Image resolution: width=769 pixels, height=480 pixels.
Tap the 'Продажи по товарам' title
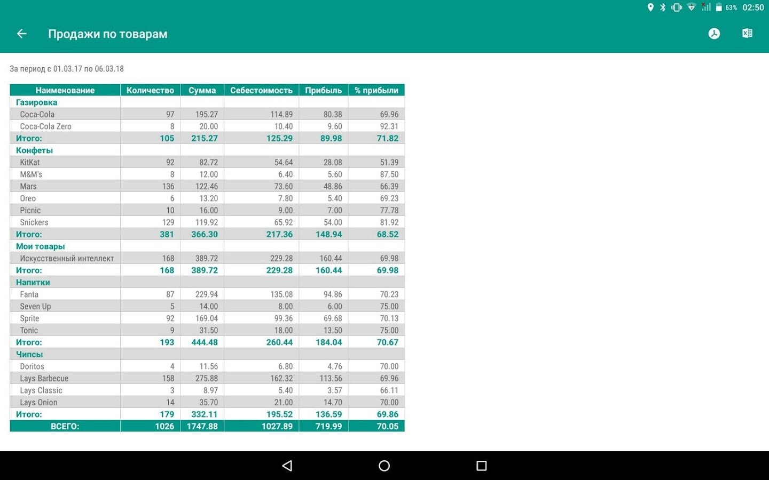click(x=108, y=34)
